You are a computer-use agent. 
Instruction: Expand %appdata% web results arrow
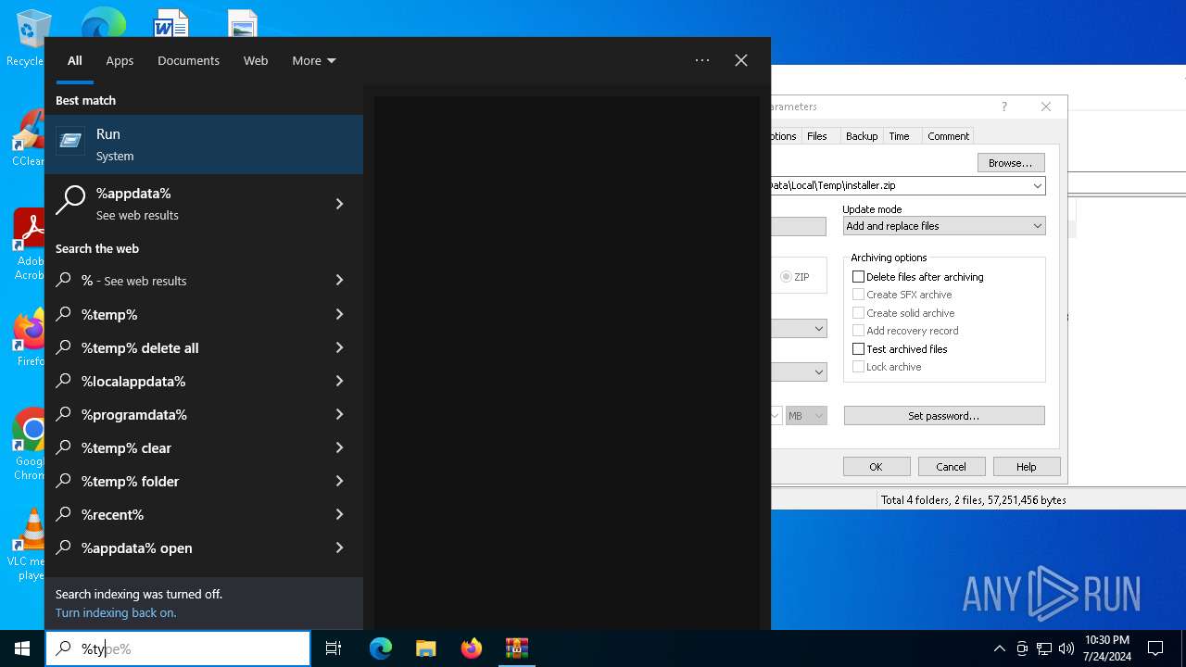tap(339, 204)
